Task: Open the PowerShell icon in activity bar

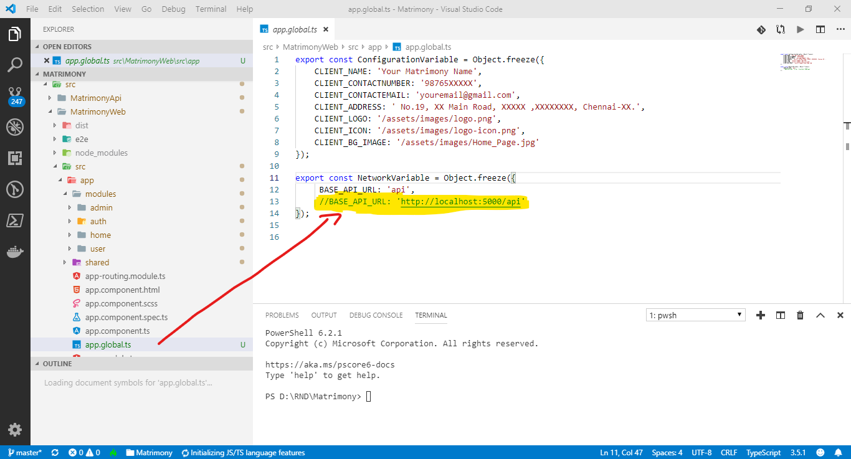Action: coord(15,220)
